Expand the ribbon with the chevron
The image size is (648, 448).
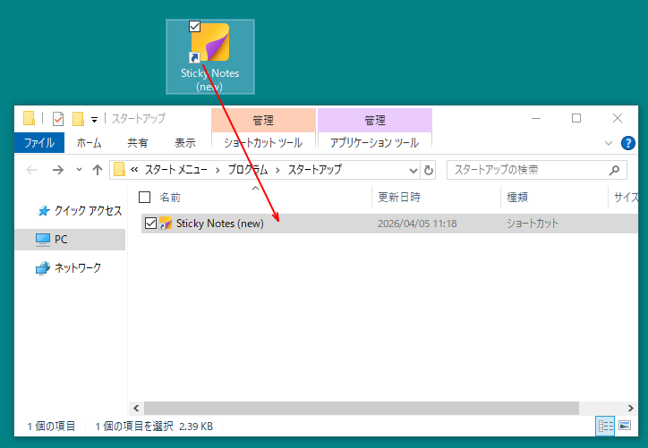click(609, 143)
